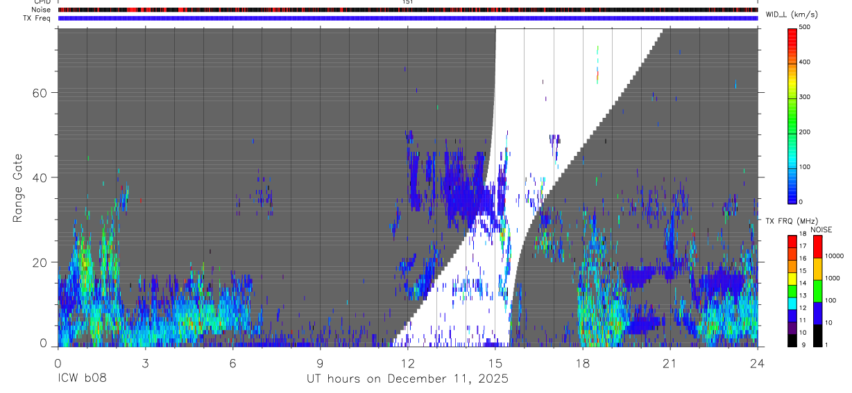This screenshot has width=852, height=393.
Task: Click the 'NOISE' legend title
Action: point(821,229)
